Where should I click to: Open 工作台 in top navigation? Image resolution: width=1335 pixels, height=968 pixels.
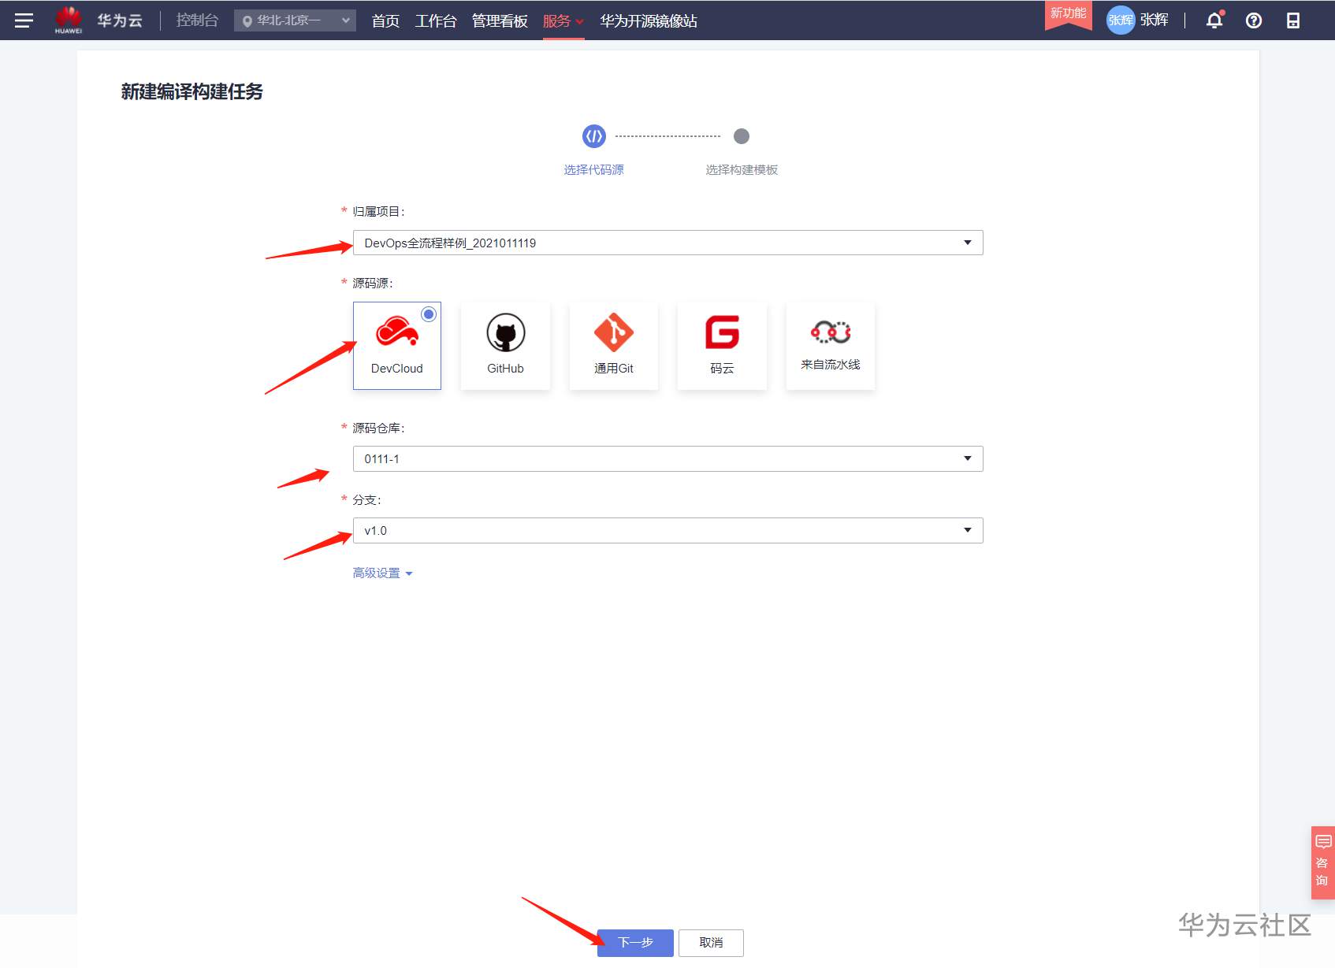[436, 21]
